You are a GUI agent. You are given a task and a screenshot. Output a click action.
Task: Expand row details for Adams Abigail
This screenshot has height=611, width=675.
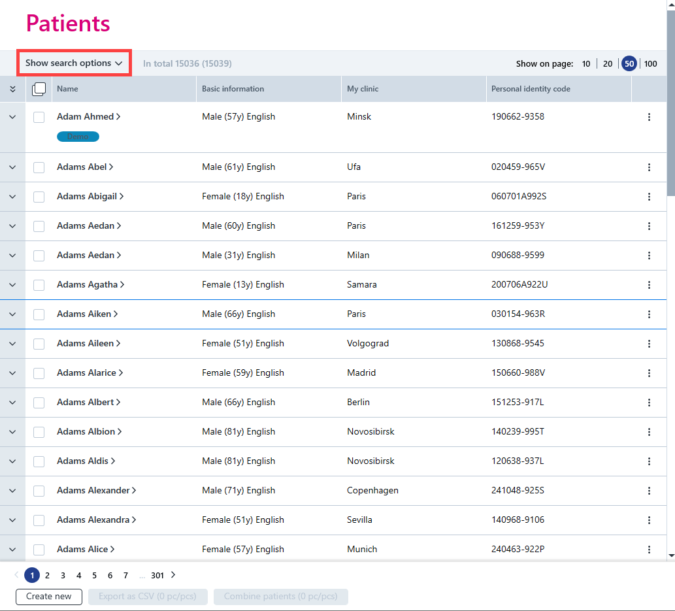(12, 197)
